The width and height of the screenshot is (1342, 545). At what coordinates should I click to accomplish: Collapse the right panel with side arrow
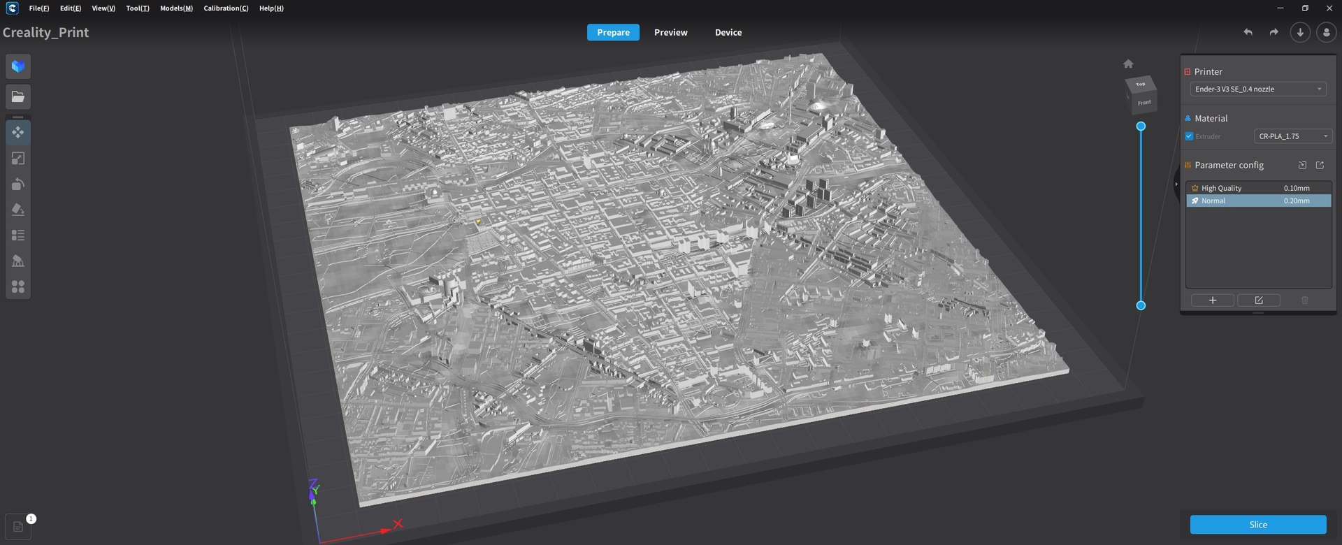1176,184
